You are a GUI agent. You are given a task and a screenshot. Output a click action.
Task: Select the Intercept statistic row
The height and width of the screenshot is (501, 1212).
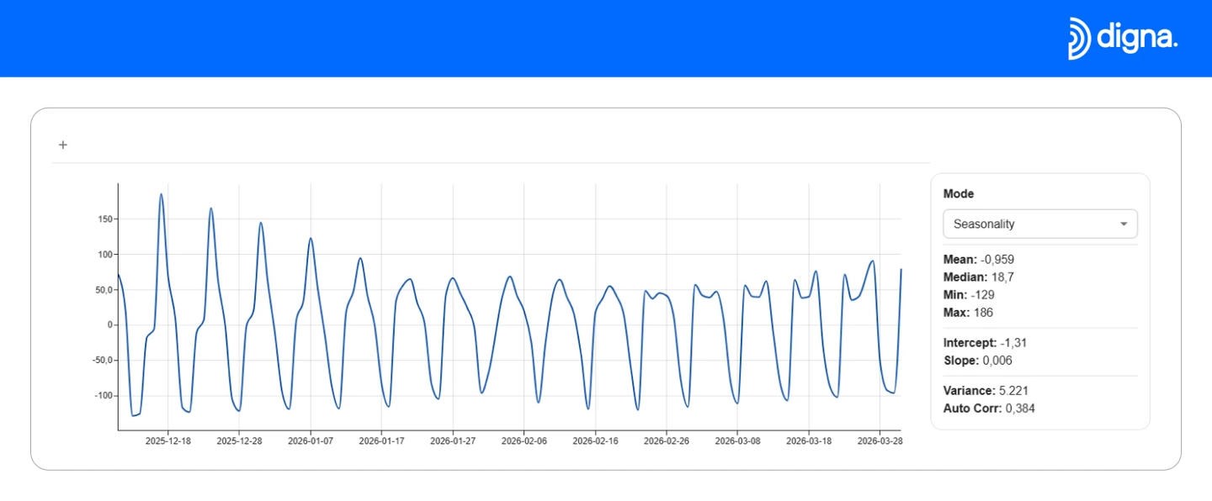985,342
